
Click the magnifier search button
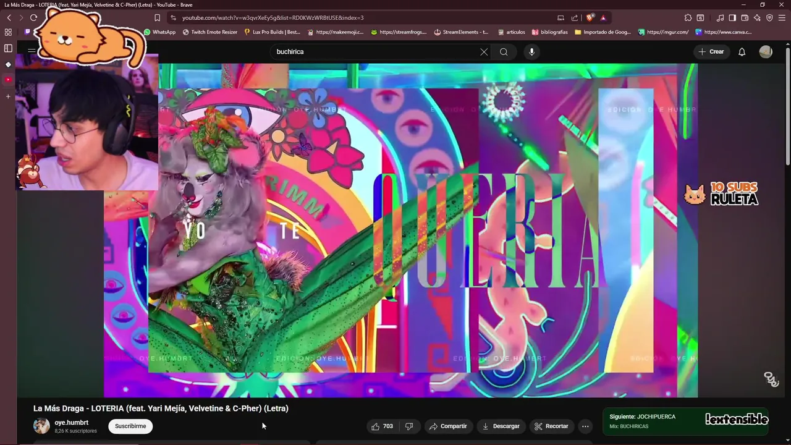pos(504,52)
